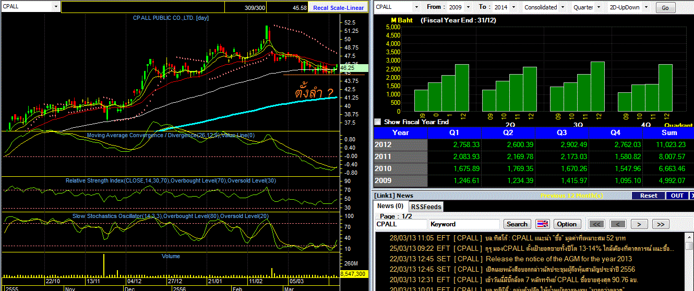The height and width of the screenshot is (291, 694).
Task: Expand the 2D-UpDown chart style dropdown
Action: click(x=645, y=7)
